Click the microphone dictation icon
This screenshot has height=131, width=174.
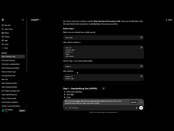coord(136,108)
